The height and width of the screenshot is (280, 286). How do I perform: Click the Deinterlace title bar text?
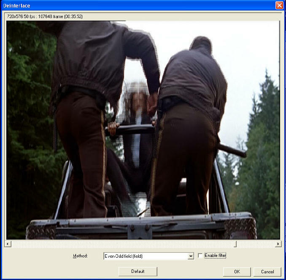(x=16, y=5)
